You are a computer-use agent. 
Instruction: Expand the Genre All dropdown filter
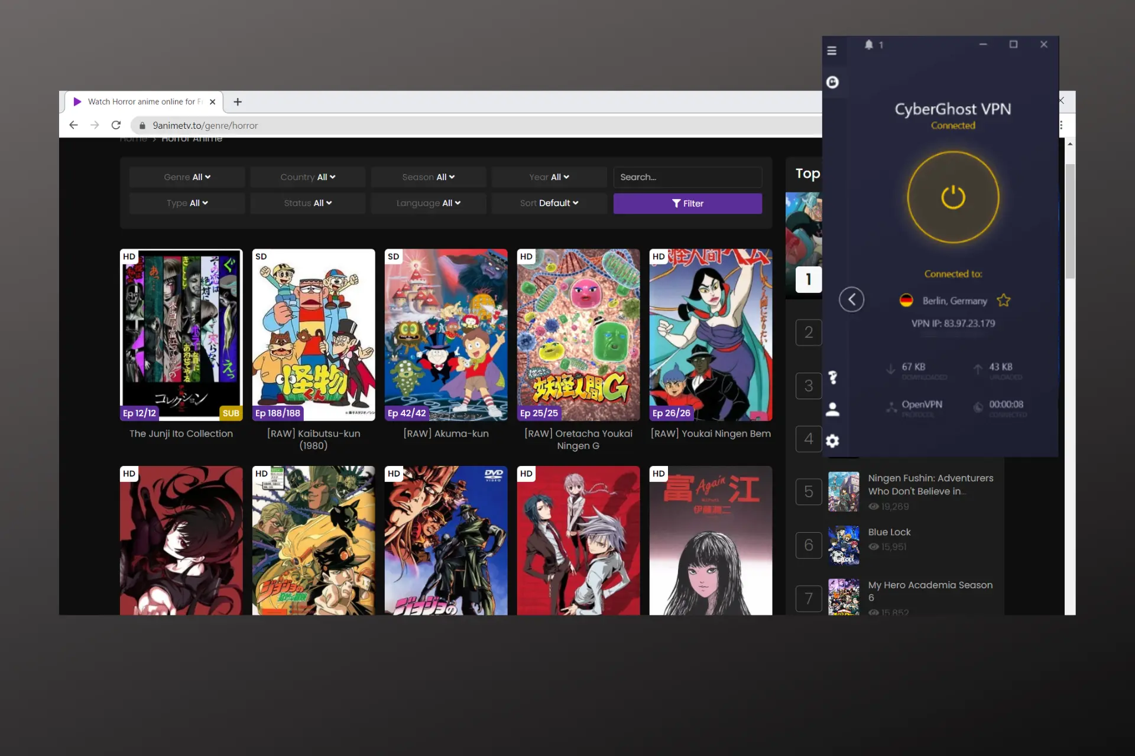(x=187, y=177)
